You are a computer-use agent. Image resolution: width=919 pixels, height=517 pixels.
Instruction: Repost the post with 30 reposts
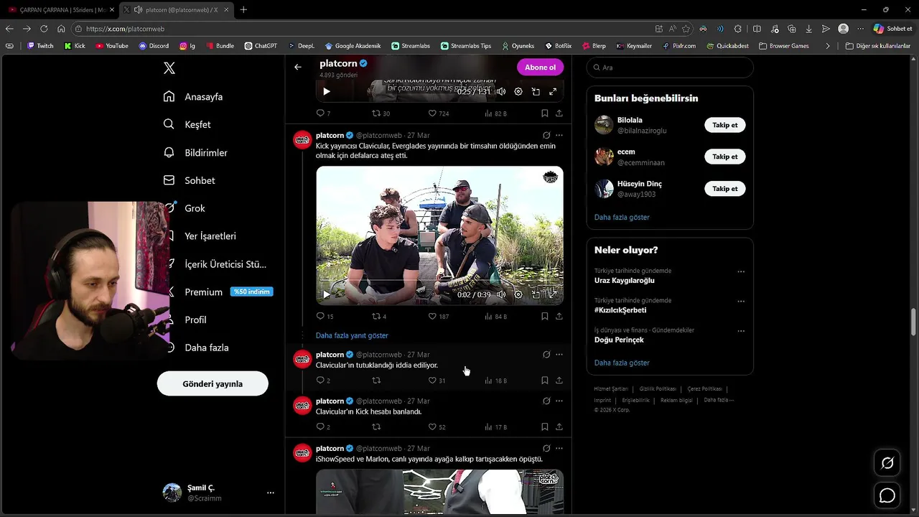[381, 113]
